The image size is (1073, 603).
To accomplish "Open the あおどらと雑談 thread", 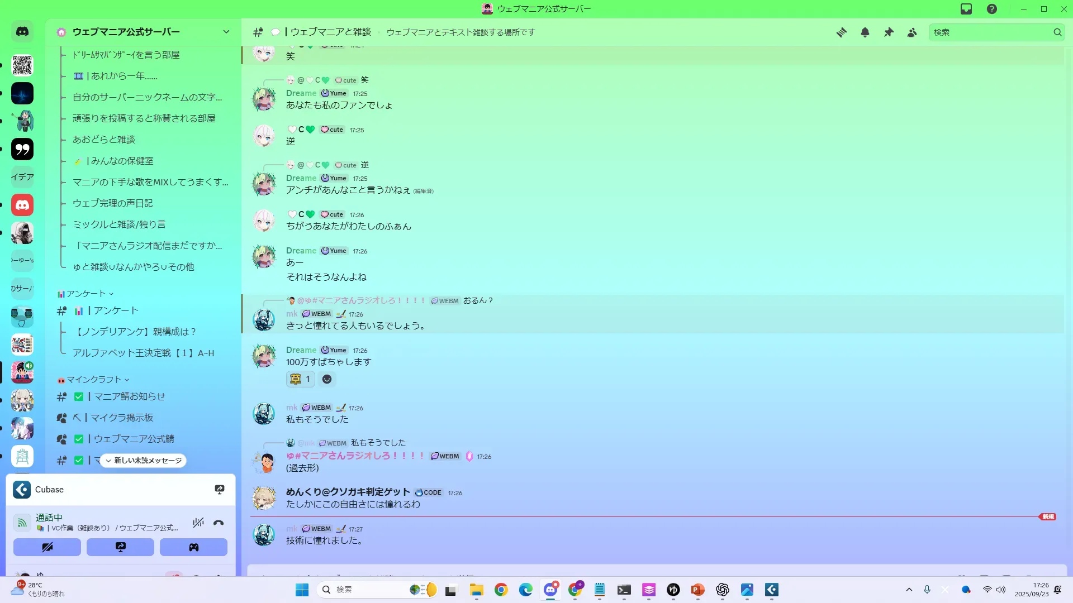I will [104, 140].
